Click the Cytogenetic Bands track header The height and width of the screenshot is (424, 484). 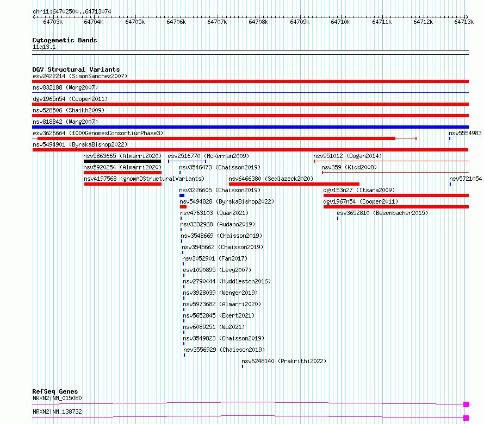pos(65,40)
